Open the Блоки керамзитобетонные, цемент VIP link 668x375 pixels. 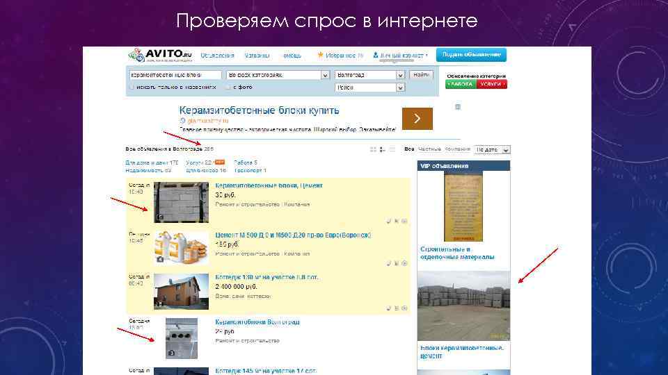(x=462, y=352)
